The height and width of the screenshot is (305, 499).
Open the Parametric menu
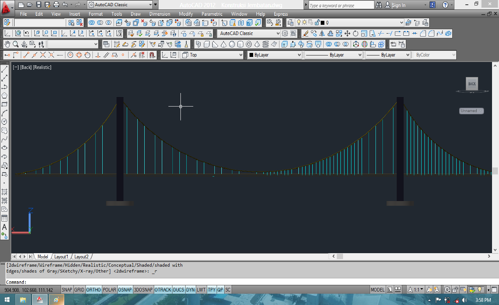(x=212, y=14)
